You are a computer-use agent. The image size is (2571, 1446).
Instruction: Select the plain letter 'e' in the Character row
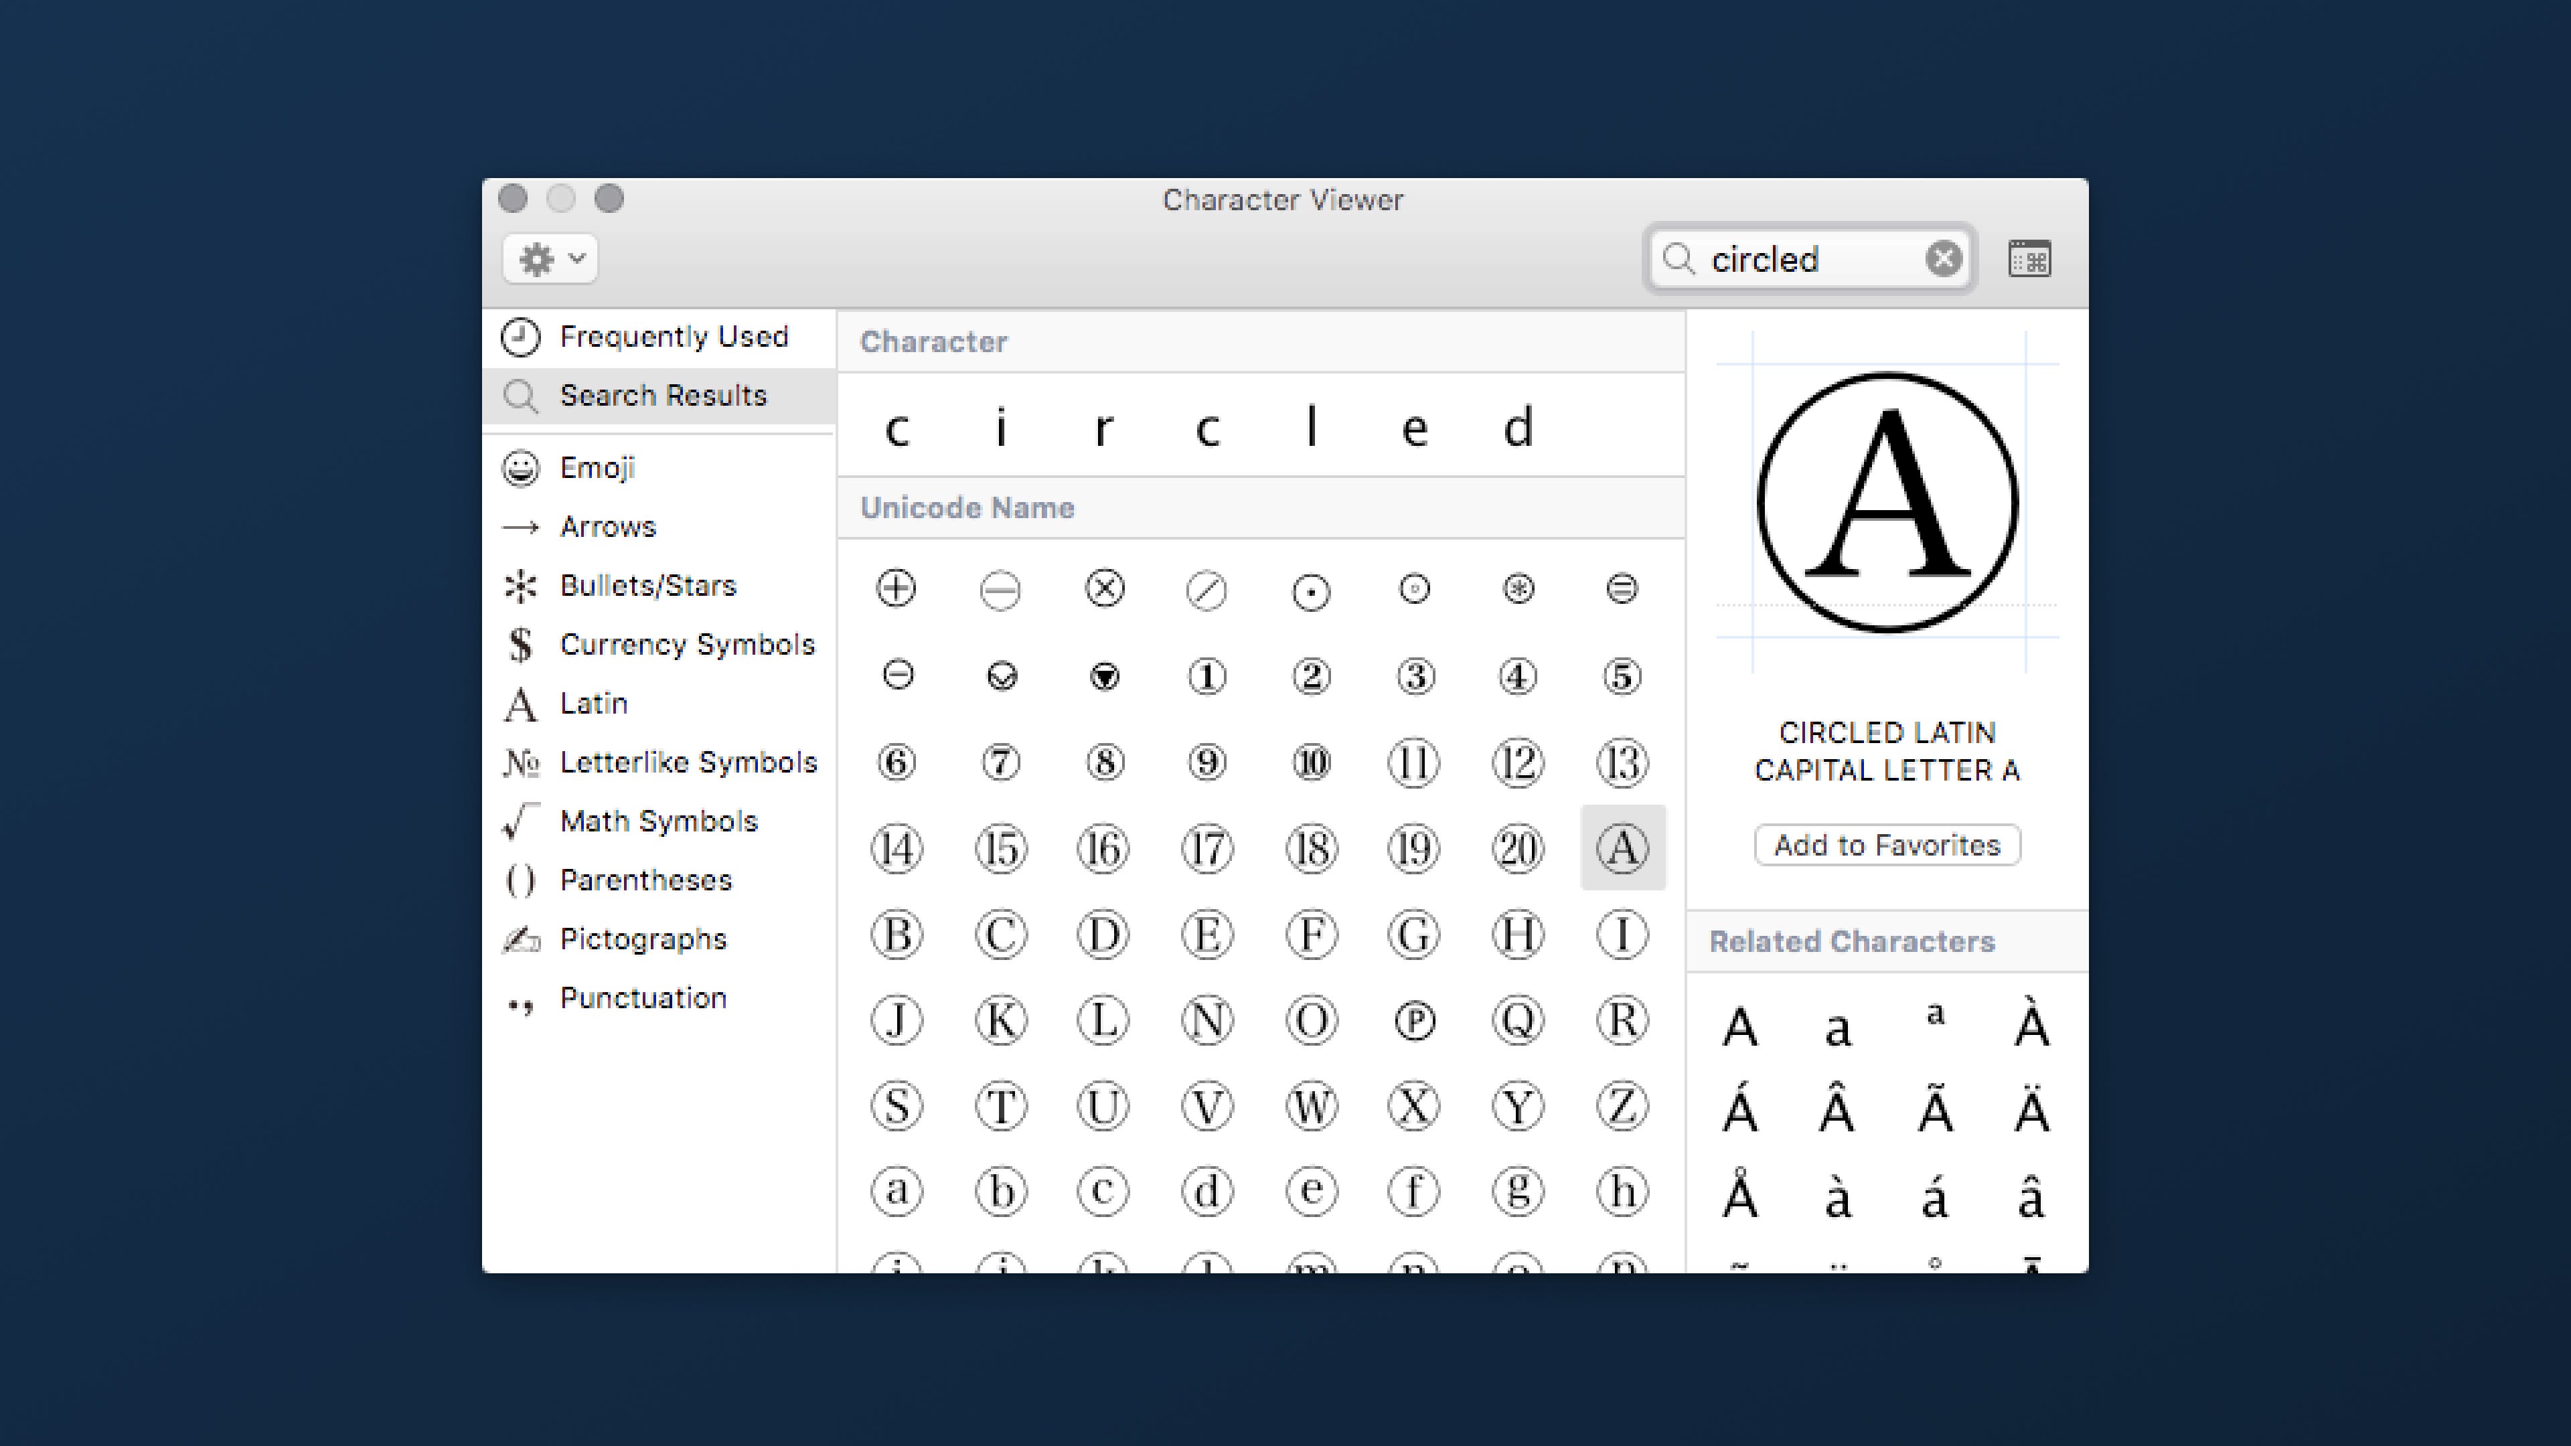click(x=1414, y=430)
